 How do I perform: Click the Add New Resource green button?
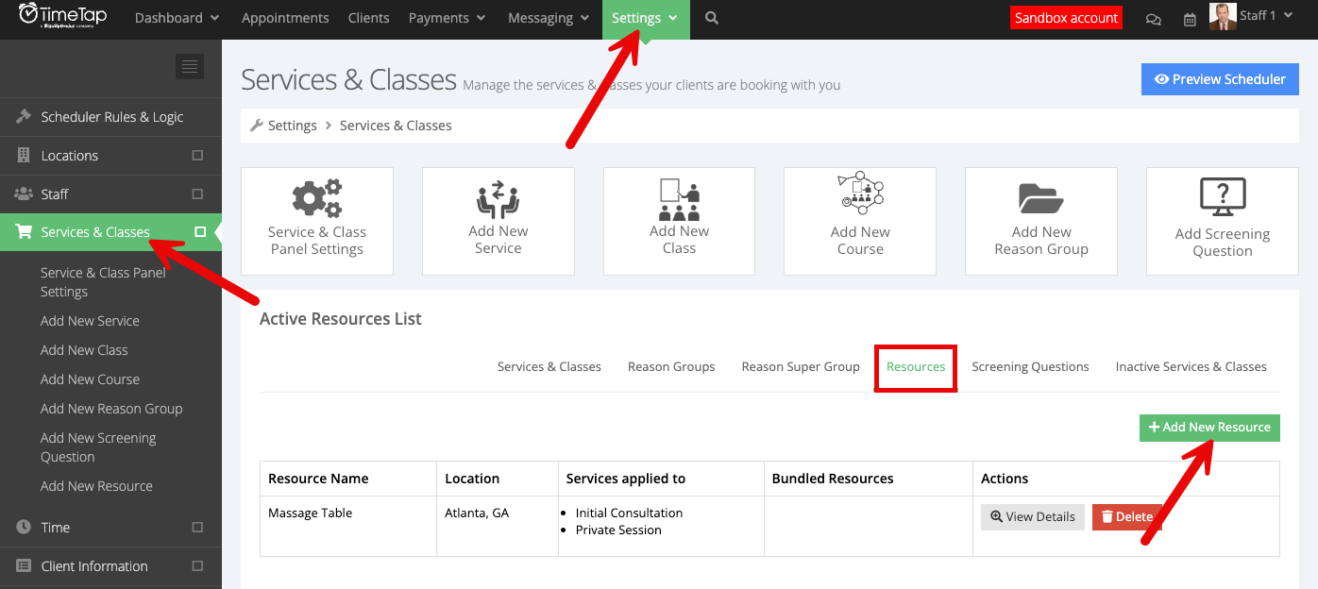[1209, 428]
